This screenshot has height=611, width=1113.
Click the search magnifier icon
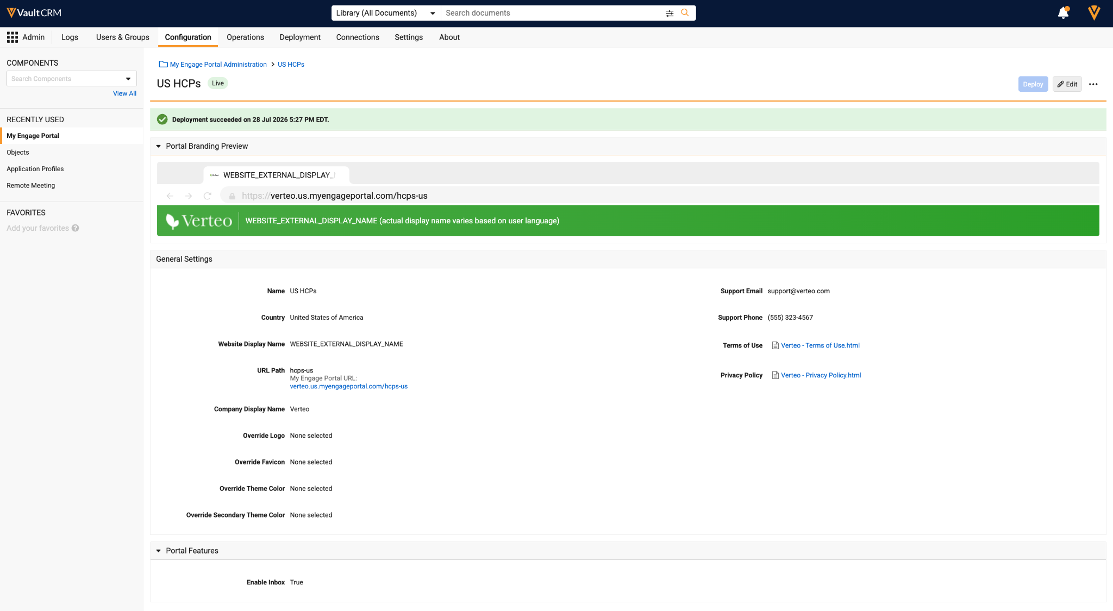pos(685,13)
